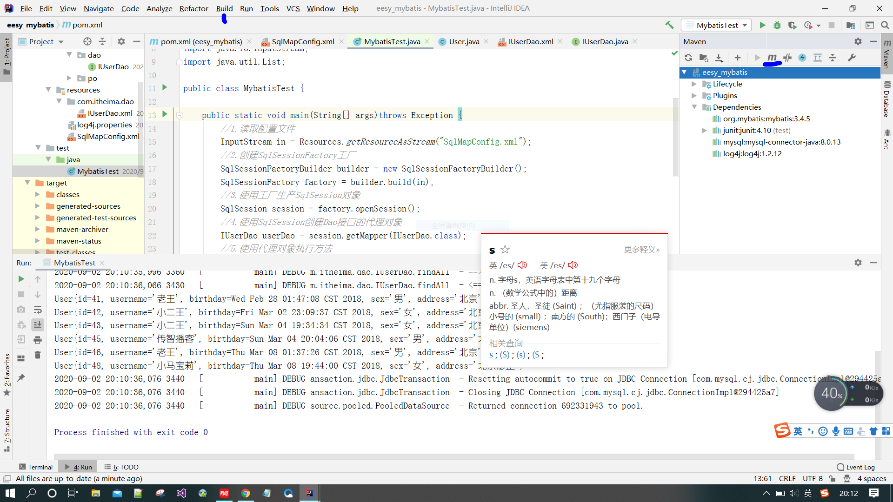893x502 pixels.
Task: Click the Build project hammer icon
Action: tap(669, 25)
